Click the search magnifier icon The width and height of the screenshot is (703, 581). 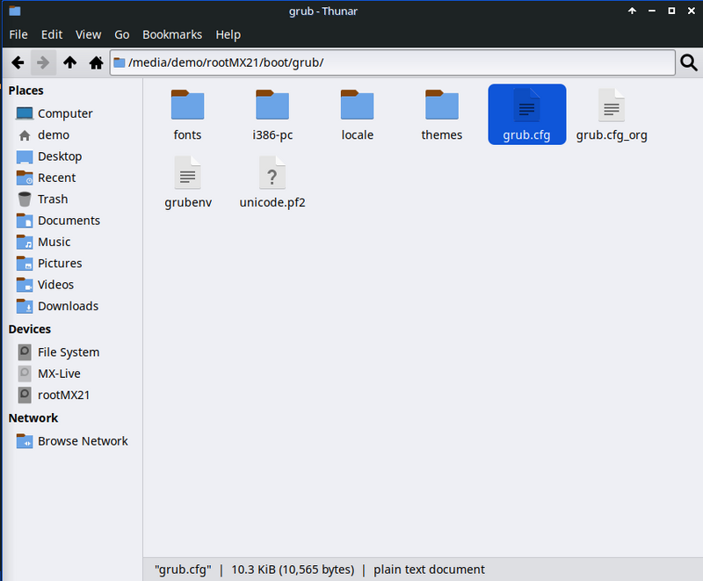[688, 62]
